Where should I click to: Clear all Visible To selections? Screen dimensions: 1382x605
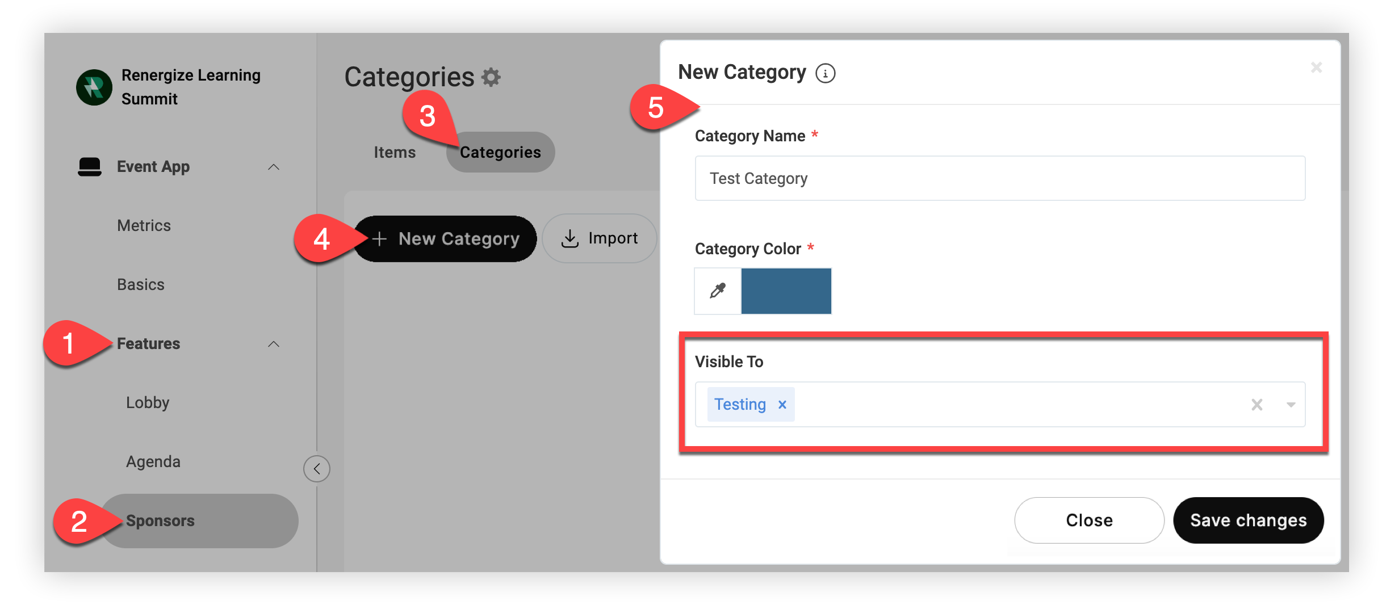(1257, 405)
